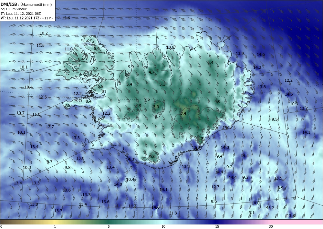Click the "og 100 m vindur." legend line
This screenshot has height=229, width=323.
click(x=14, y=9)
